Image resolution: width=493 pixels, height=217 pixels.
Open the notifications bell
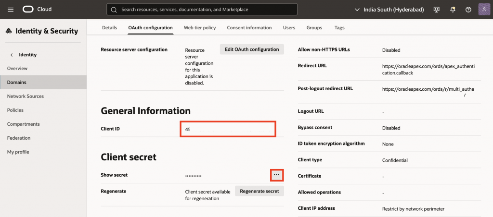[453, 10]
